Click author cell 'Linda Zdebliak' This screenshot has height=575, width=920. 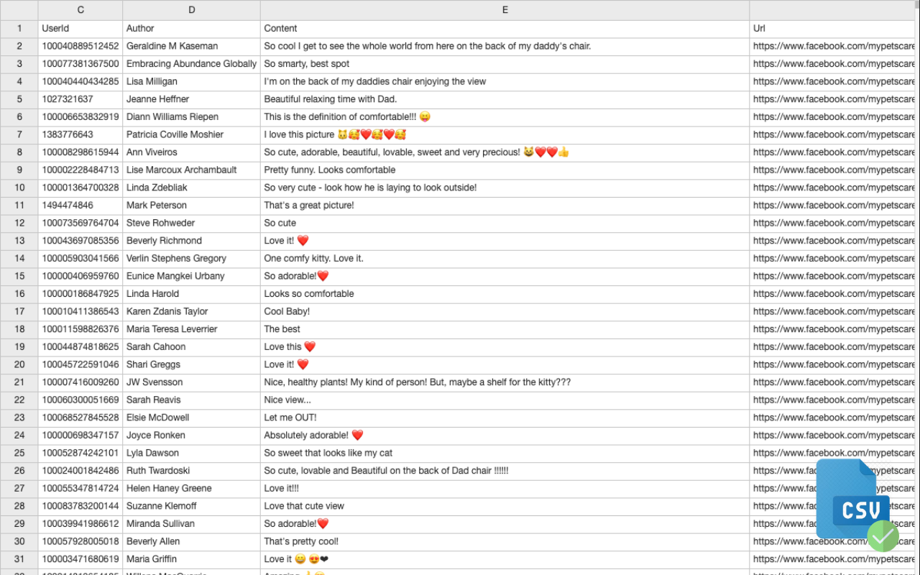(x=192, y=188)
